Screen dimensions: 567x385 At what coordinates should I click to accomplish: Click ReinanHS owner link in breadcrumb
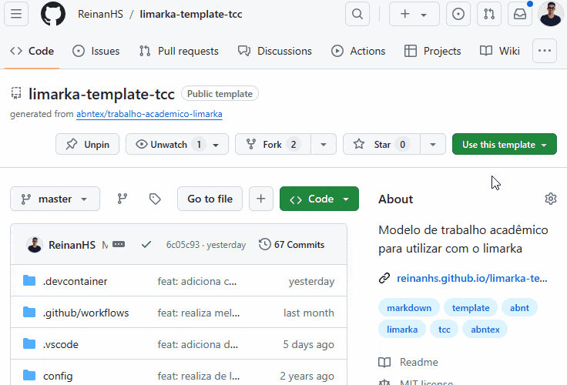tap(100, 14)
